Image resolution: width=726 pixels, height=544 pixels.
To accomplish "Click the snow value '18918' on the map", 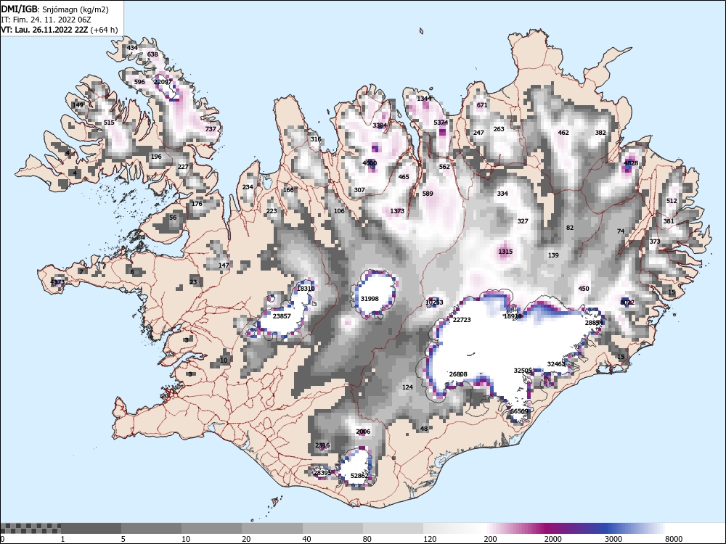I will point(513,316).
